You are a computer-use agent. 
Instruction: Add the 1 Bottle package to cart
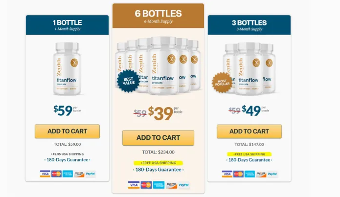[x=67, y=131]
